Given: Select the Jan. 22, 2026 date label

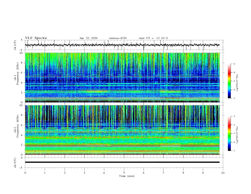Looking at the screenshot, I should (x=88, y=38).
